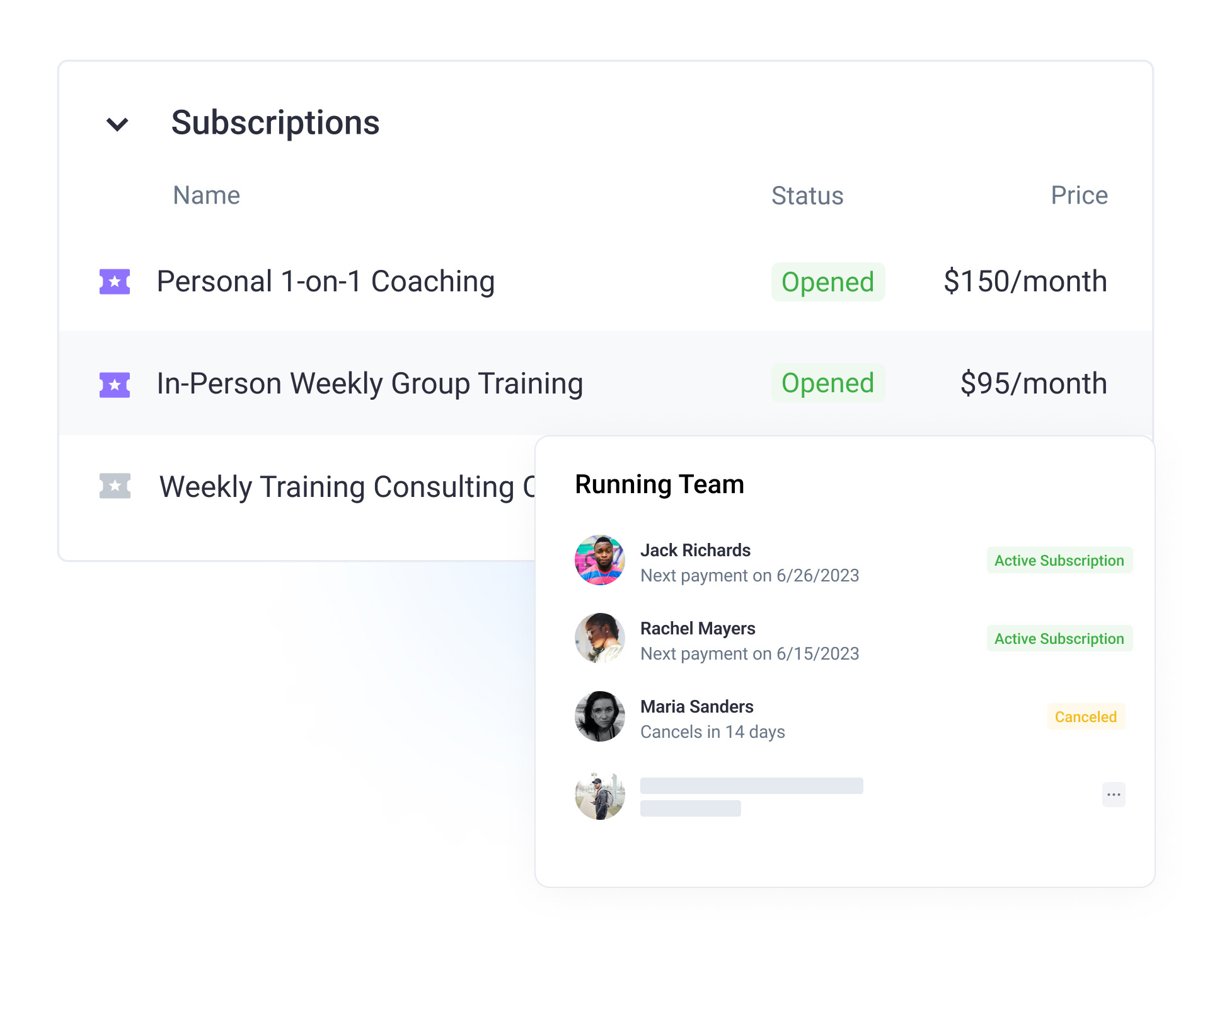Click the placeholder member's avatar photo
Image resolution: width=1210 pixels, height=1009 pixels.
click(600, 795)
